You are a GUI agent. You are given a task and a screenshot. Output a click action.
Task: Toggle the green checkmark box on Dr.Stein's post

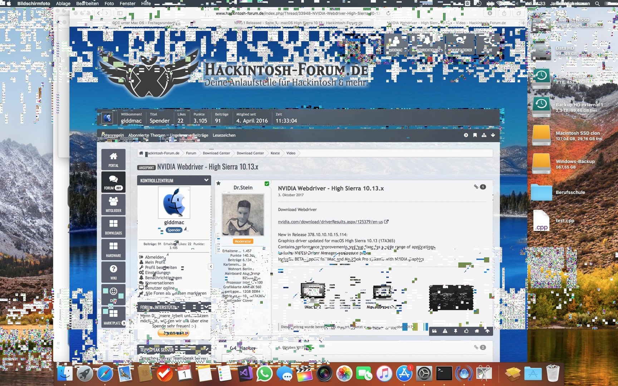pyautogui.click(x=267, y=183)
